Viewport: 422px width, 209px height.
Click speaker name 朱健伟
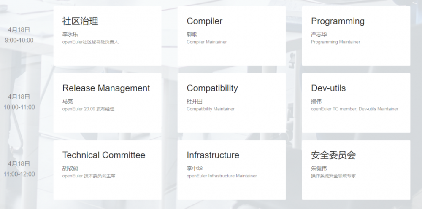[x=319, y=169]
